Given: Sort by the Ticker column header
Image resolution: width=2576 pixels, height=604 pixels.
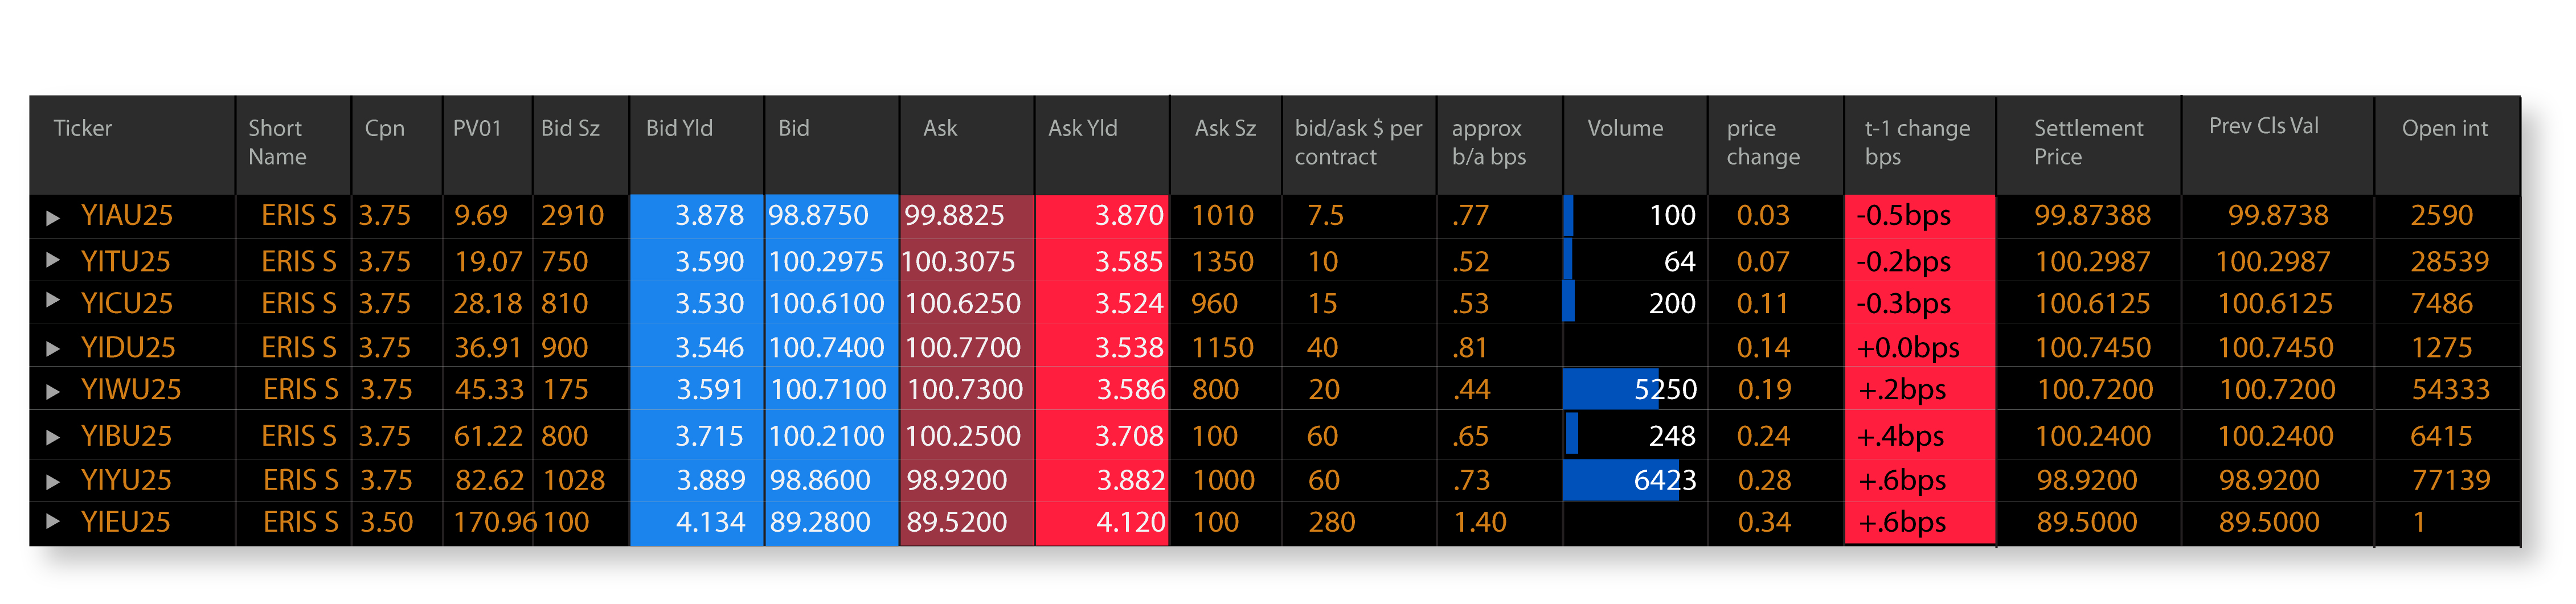Looking at the screenshot, I should [x=83, y=128].
